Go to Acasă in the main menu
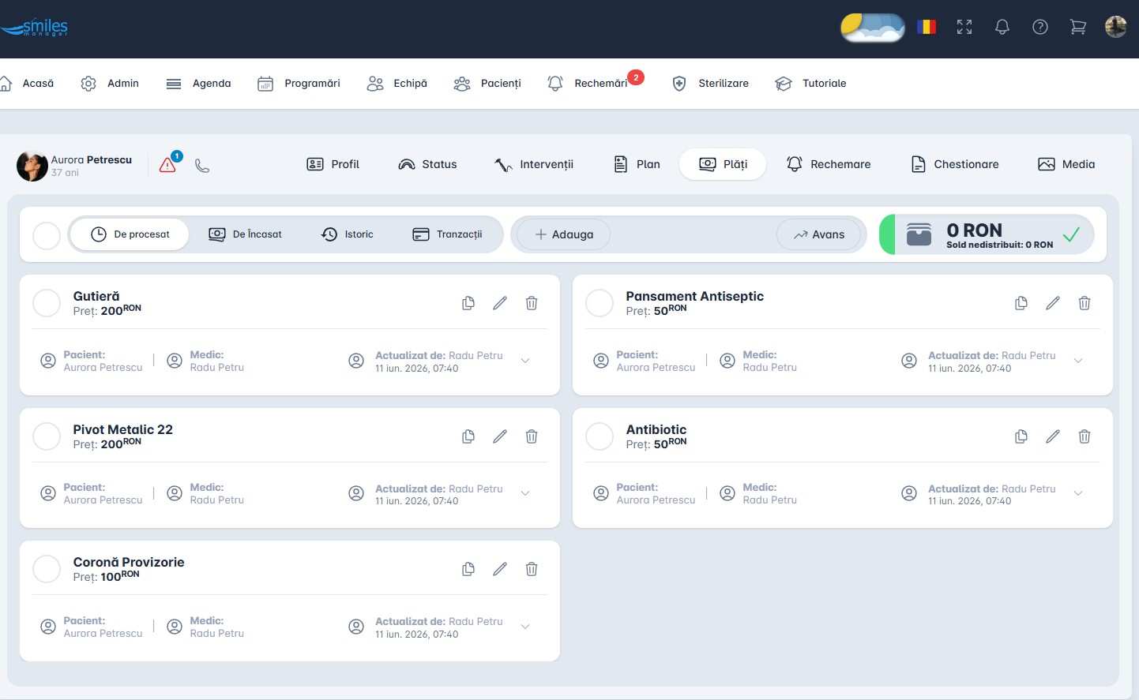 (x=28, y=83)
